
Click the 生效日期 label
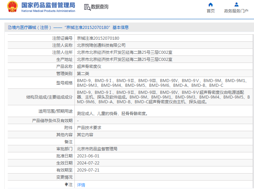64,163
